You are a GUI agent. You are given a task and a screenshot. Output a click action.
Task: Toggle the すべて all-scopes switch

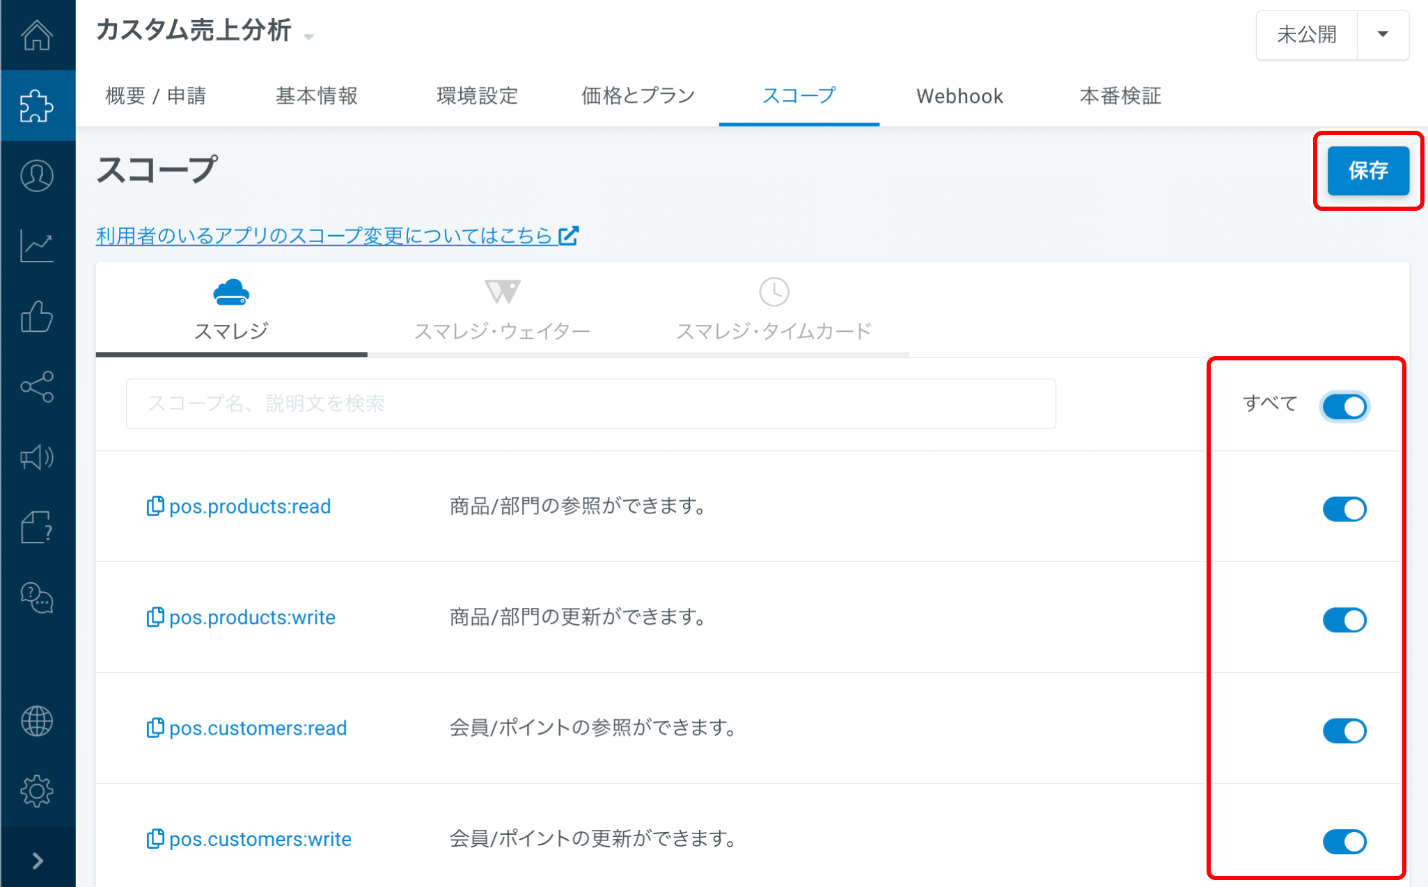[x=1344, y=406]
